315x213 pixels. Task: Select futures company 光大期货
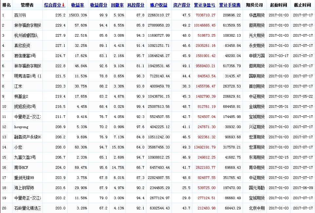point(257,35)
